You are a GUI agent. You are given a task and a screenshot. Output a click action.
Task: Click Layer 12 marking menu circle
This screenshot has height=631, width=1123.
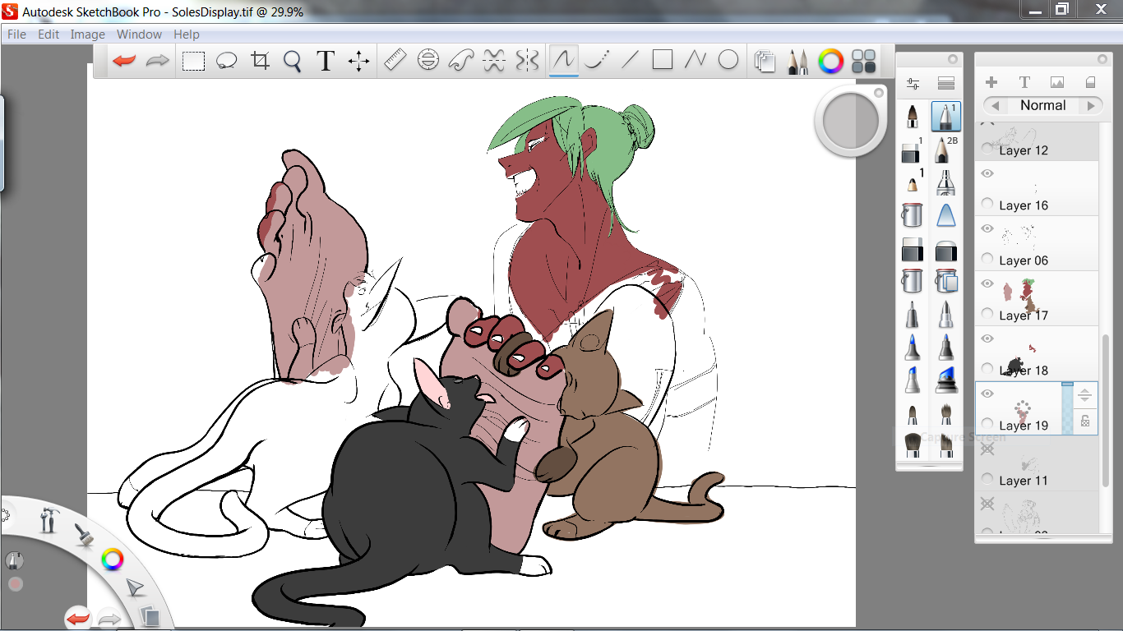pos(987,149)
